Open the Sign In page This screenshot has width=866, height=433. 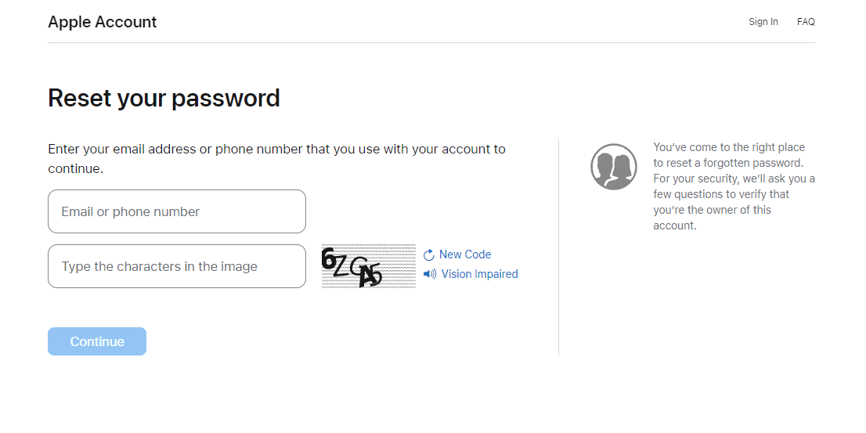(x=763, y=22)
